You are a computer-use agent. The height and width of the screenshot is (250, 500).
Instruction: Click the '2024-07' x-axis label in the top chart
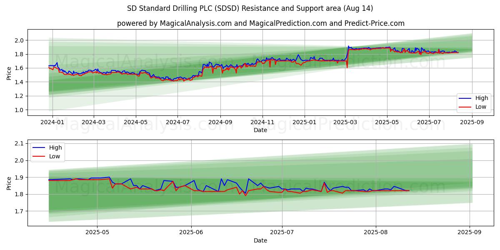[178, 122]
